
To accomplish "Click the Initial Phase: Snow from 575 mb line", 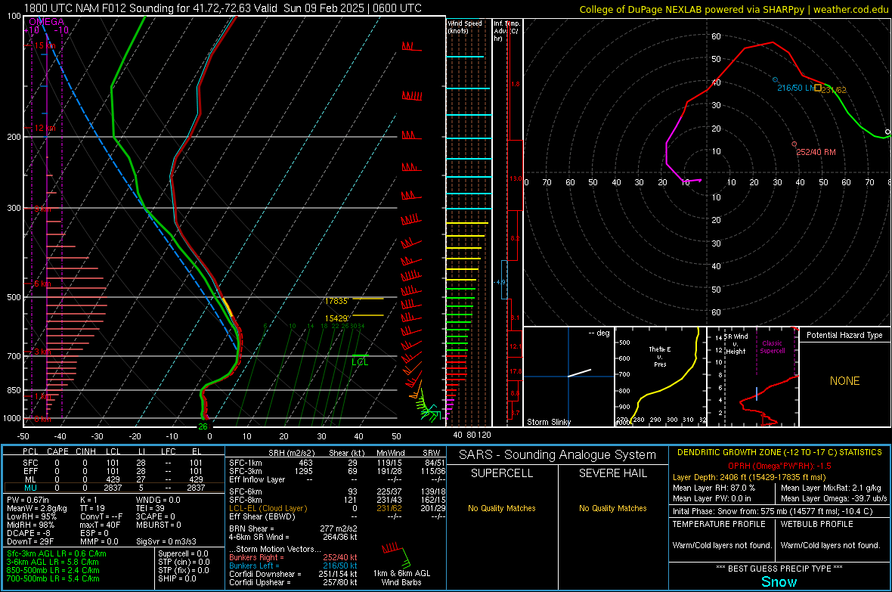I will [x=773, y=511].
